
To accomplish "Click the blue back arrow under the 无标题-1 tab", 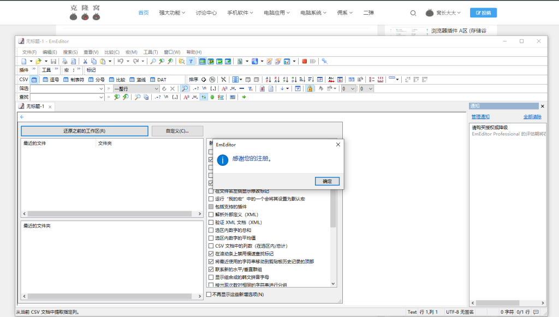I will click(22, 117).
